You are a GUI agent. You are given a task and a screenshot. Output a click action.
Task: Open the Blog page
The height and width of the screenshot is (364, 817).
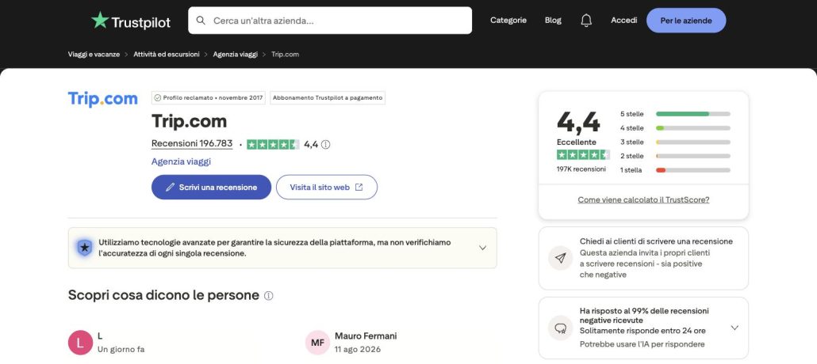553,21
